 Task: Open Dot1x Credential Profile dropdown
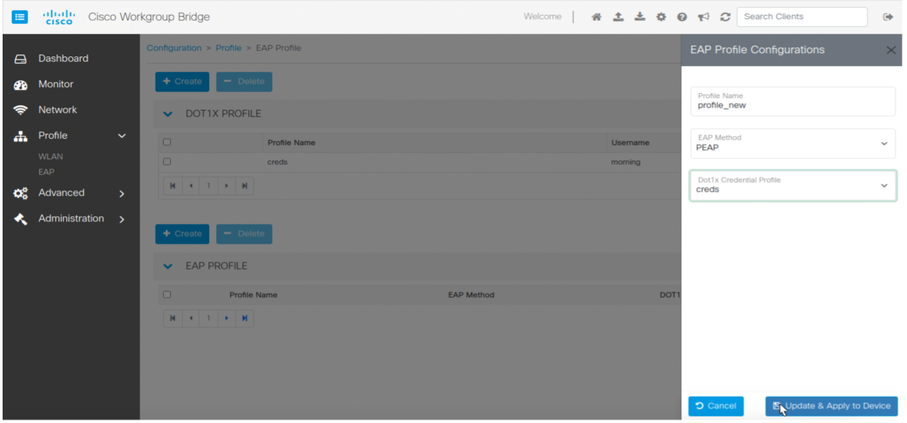(x=792, y=185)
